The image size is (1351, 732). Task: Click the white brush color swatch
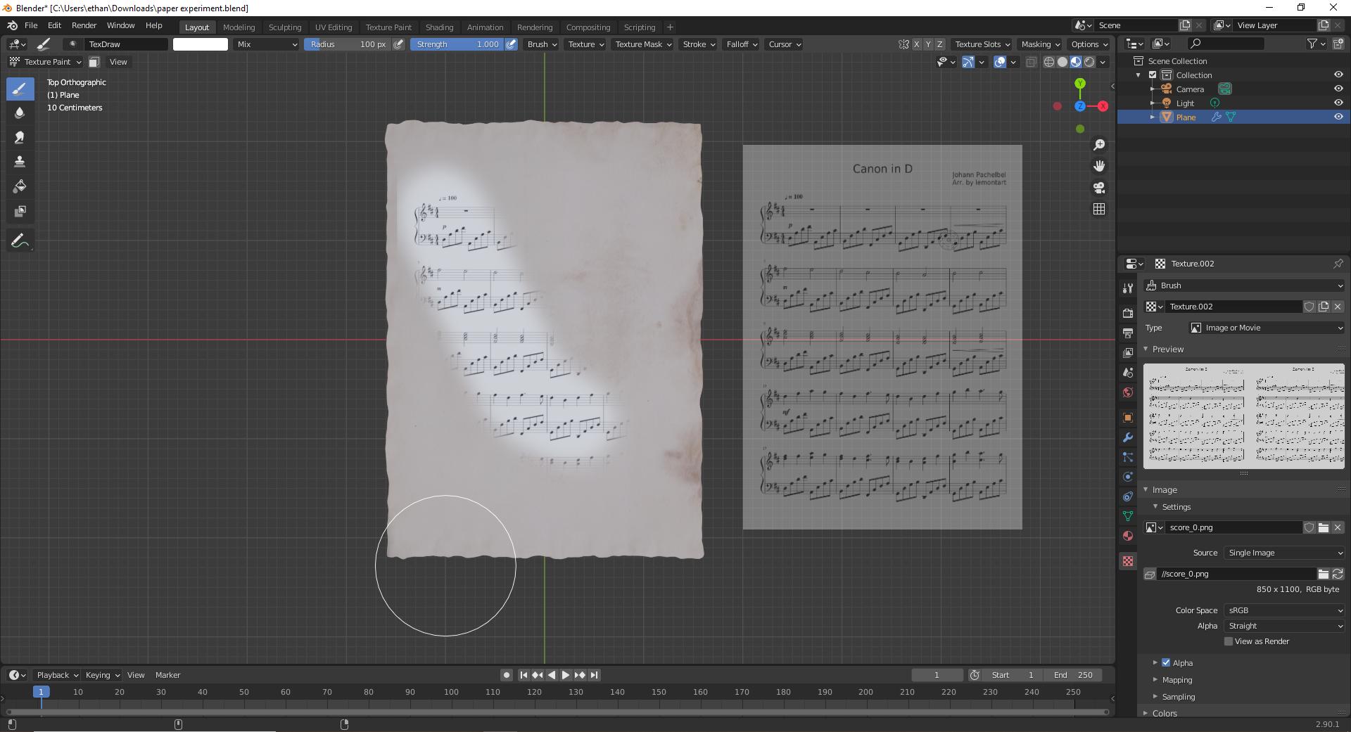201,44
